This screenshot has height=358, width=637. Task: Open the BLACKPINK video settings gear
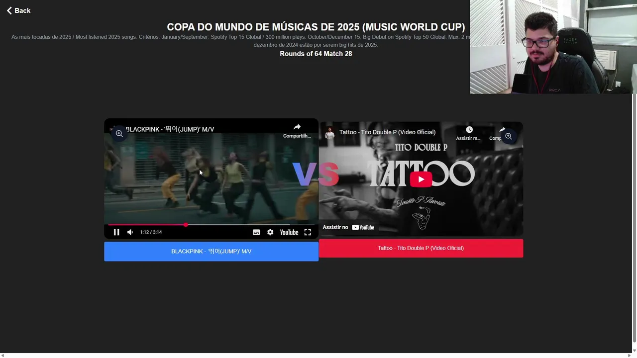(270, 232)
